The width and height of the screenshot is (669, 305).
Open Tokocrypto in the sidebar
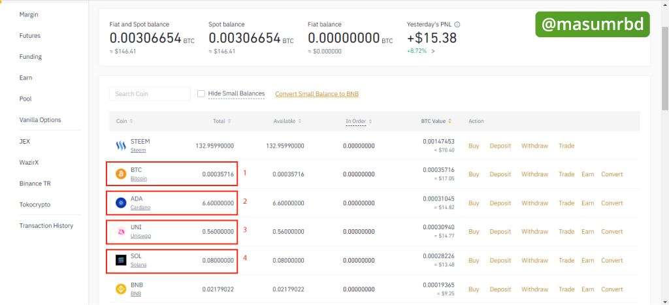(35, 205)
